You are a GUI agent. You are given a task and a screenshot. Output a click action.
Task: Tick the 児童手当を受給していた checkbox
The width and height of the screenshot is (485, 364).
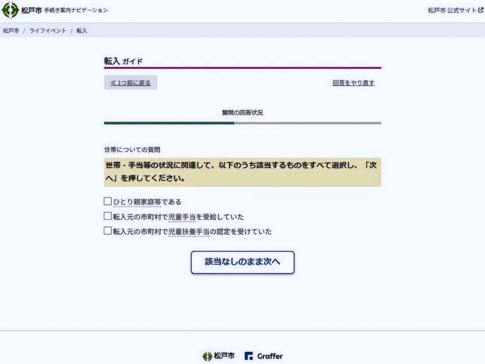(108, 216)
